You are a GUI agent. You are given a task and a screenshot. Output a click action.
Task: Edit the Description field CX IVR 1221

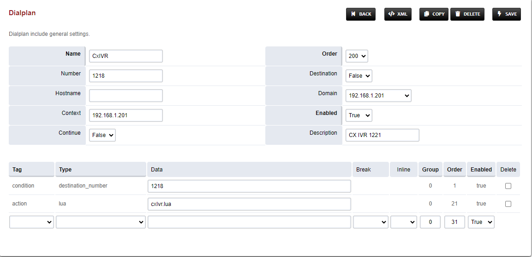382,135
